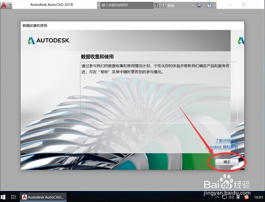Viewport: 265px width, 202px height.
Task: Click the red AutoCAD 'A' logo
Action: click(x=4, y=5)
